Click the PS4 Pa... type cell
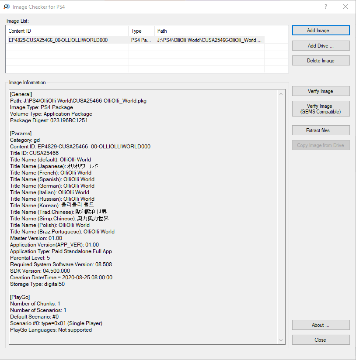Viewport: 356px width, 360px height. pyautogui.click(x=141, y=40)
